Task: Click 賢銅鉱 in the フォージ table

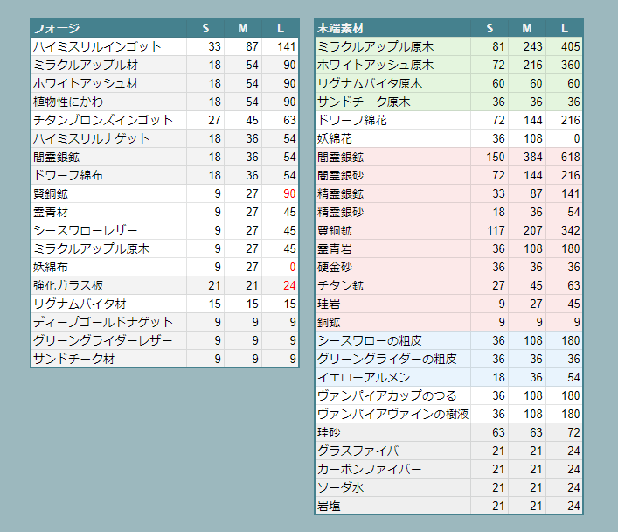Action: click(x=108, y=193)
